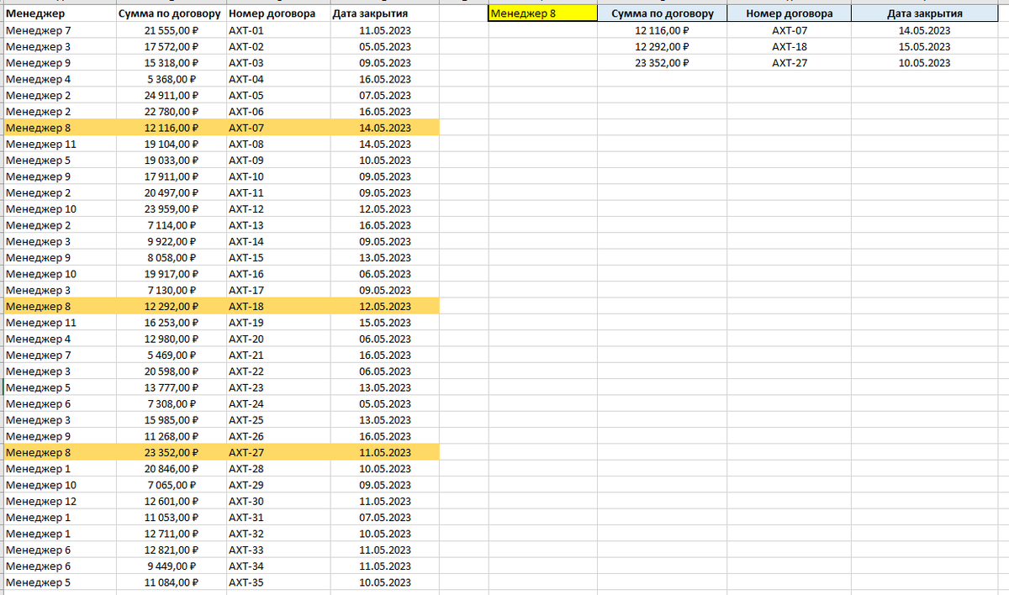Select result cell 12 292,00 ₽ in right table

[663, 47]
